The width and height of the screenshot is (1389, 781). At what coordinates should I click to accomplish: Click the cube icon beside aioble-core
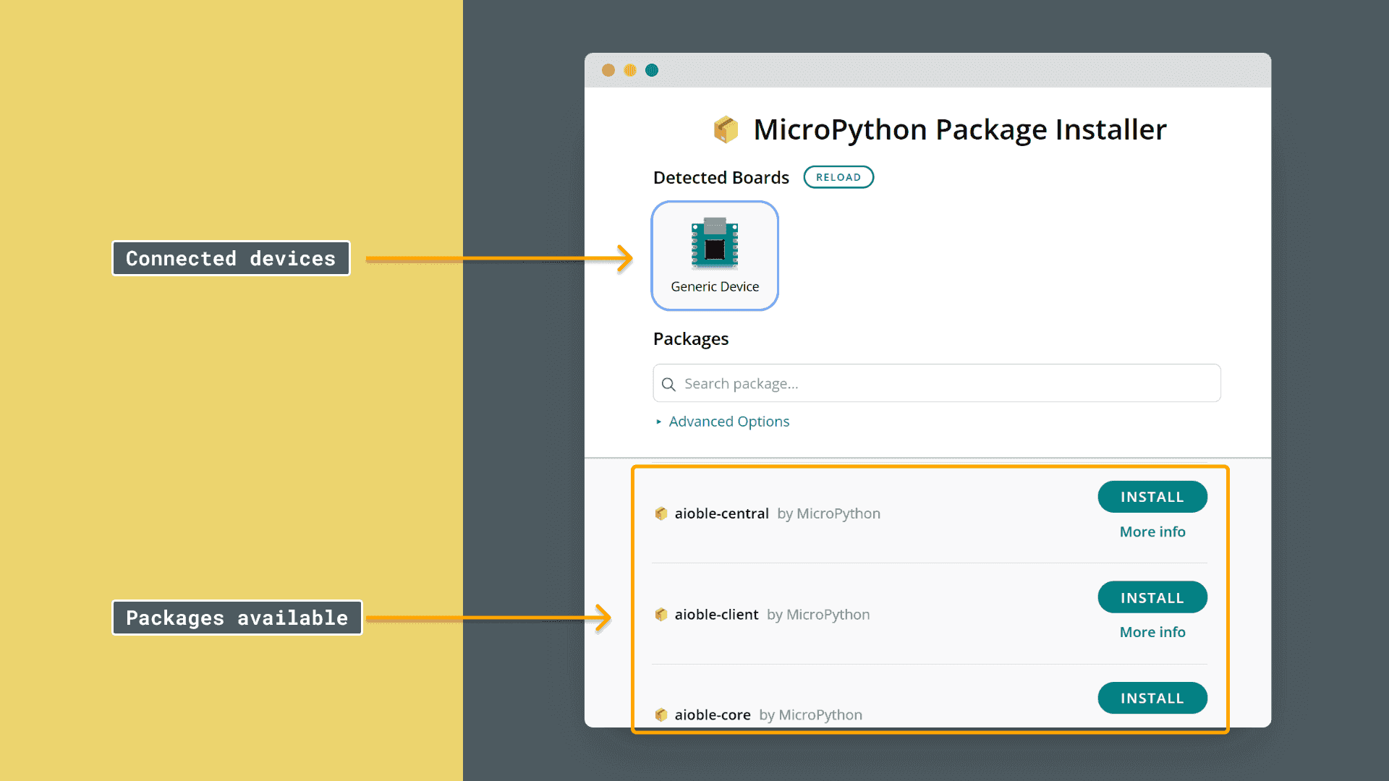click(x=661, y=714)
